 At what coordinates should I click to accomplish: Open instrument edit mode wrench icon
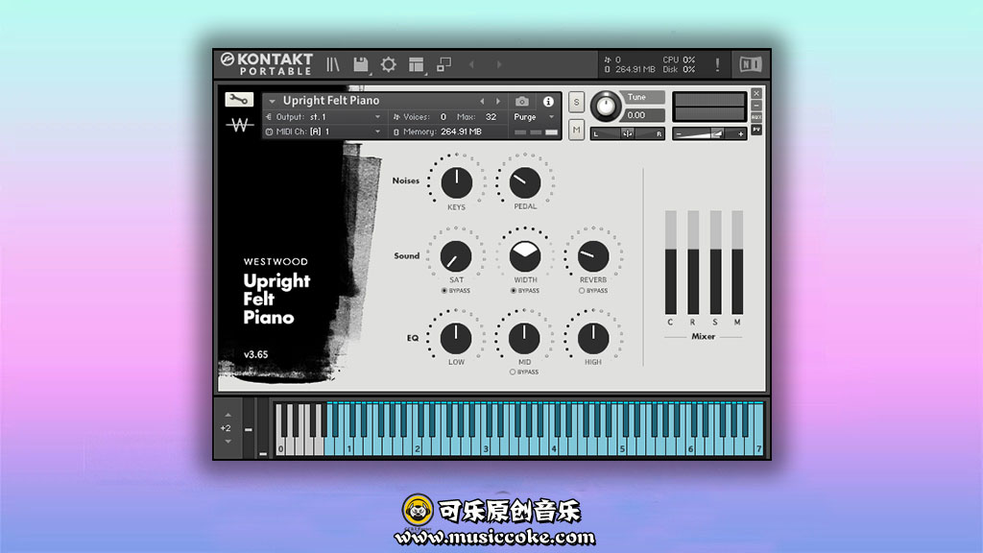(x=239, y=100)
